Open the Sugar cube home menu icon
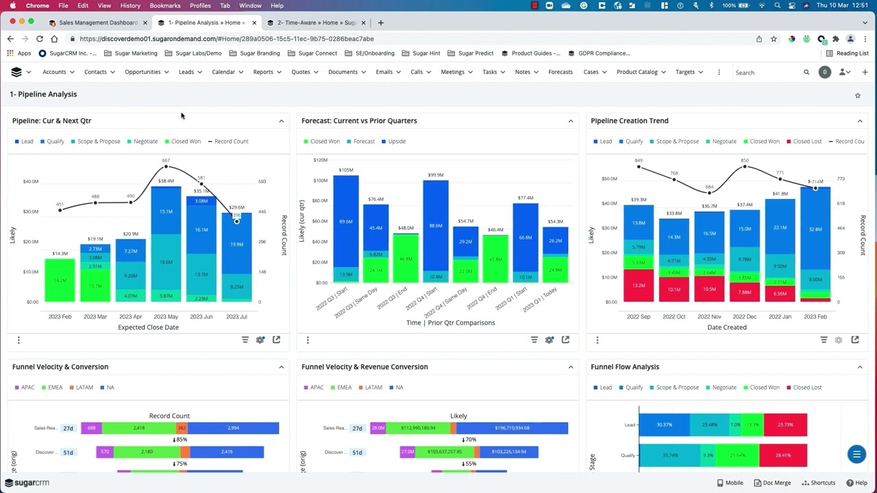The height and width of the screenshot is (493, 877). click(x=16, y=72)
